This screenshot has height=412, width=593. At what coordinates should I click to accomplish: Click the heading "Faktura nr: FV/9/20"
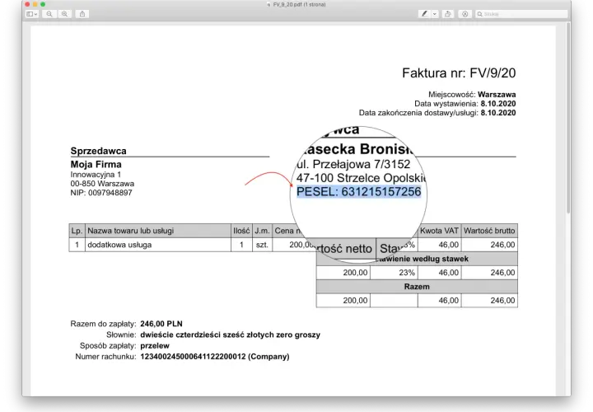tap(459, 73)
